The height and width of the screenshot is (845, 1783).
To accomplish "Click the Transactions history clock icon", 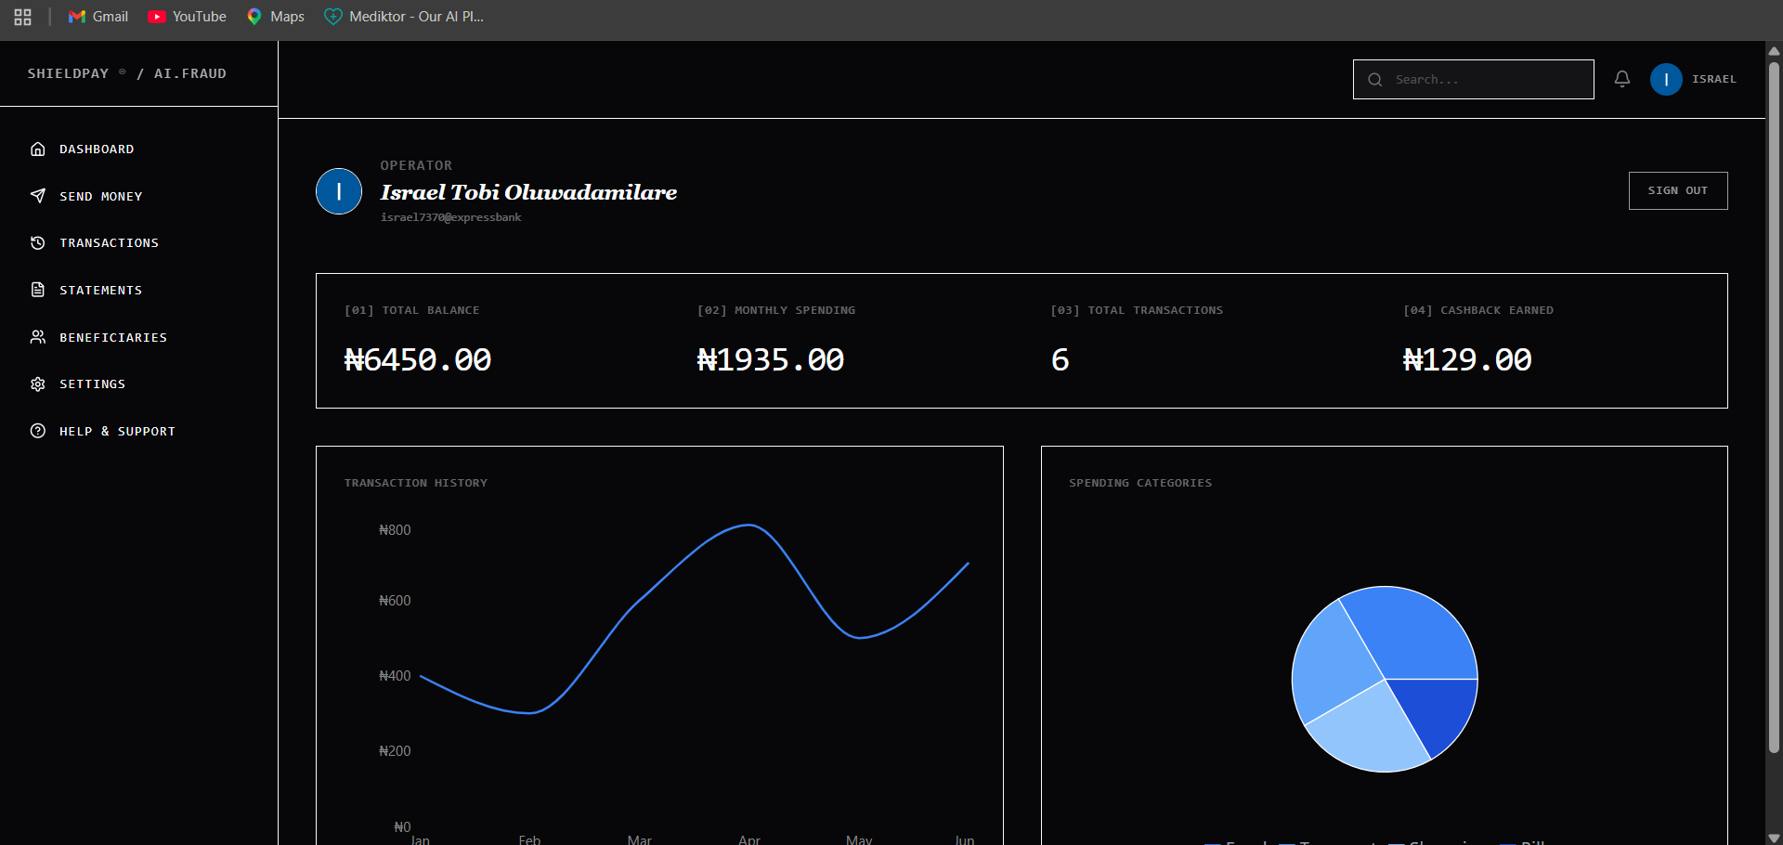I will coord(38,242).
